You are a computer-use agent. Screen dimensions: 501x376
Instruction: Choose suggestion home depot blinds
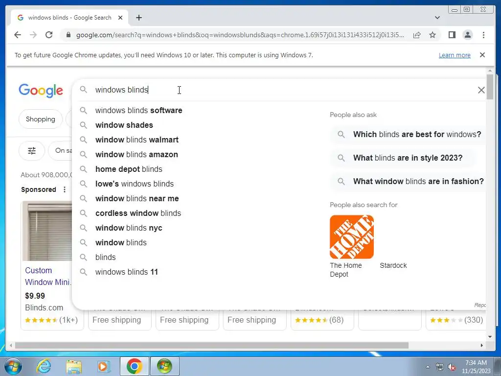pos(129,169)
